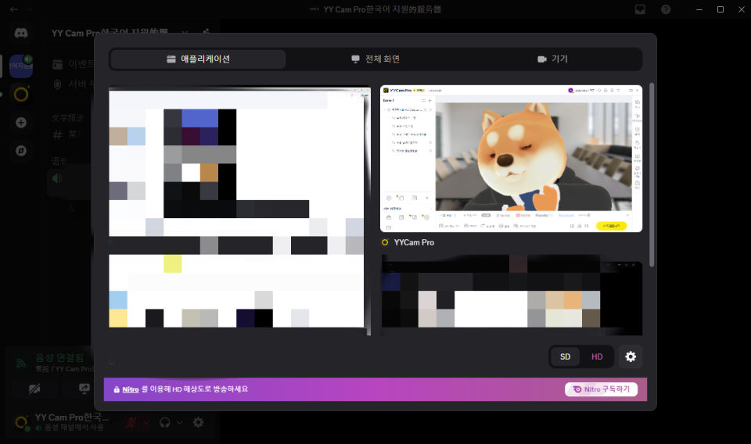Screen dimensions: 751x444
Task: Click the Nitro link in purple banner
Action: 130,389
